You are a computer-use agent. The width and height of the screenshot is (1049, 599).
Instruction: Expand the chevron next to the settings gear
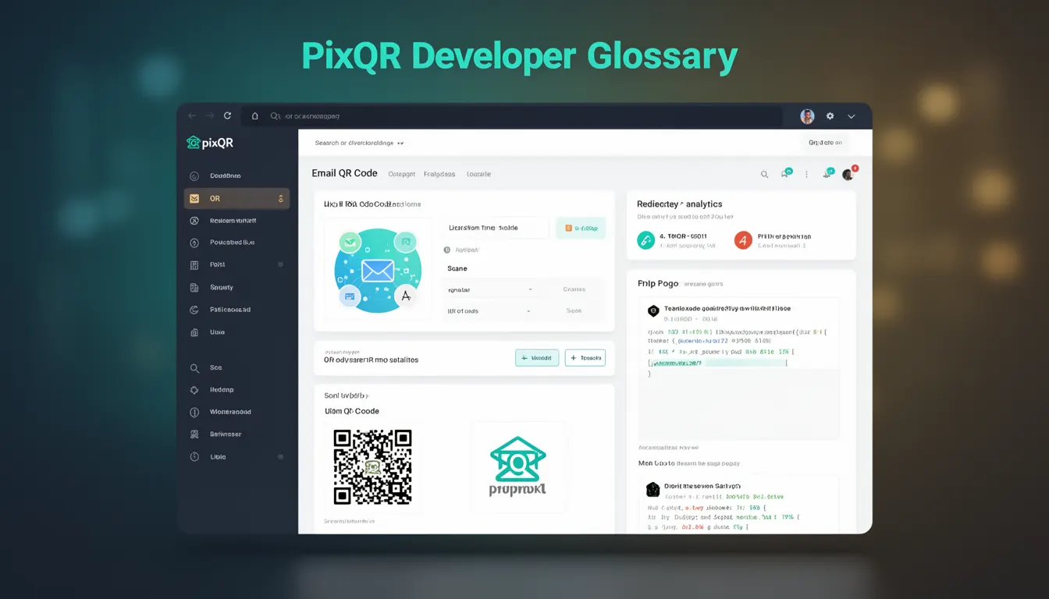pyautogui.click(x=852, y=116)
